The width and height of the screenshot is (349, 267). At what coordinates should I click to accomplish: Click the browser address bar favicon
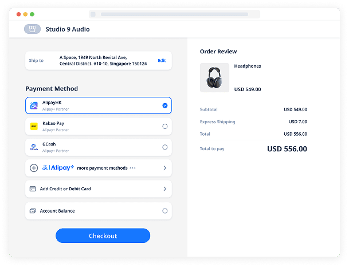coord(93,14)
